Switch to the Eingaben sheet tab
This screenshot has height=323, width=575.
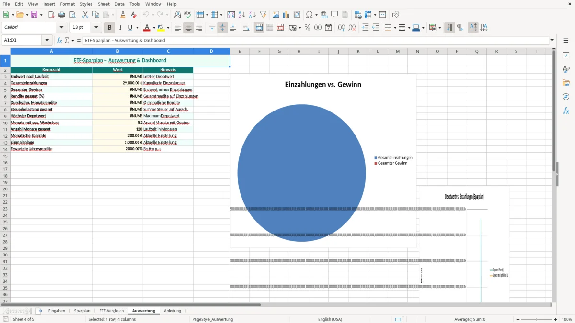point(57,311)
